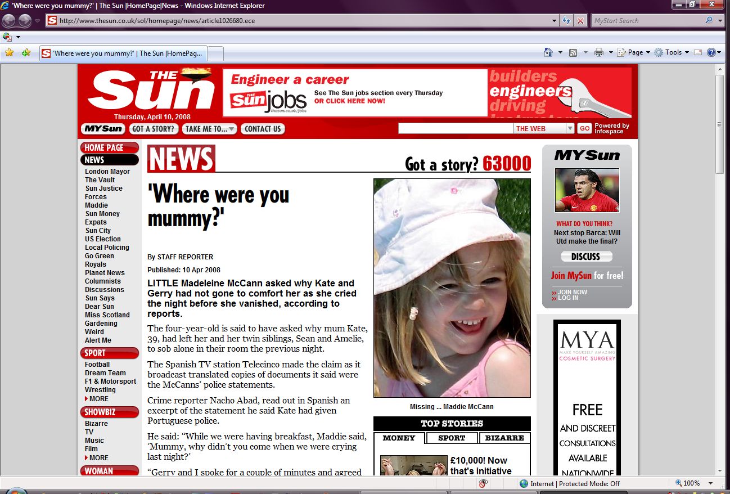Click the Add to Favorites icon
The height and width of the screenshot is (494, 730).
[x=26, y=53]
